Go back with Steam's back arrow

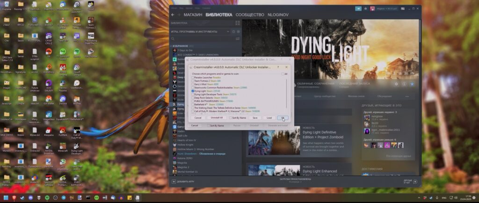coord(173,14)
